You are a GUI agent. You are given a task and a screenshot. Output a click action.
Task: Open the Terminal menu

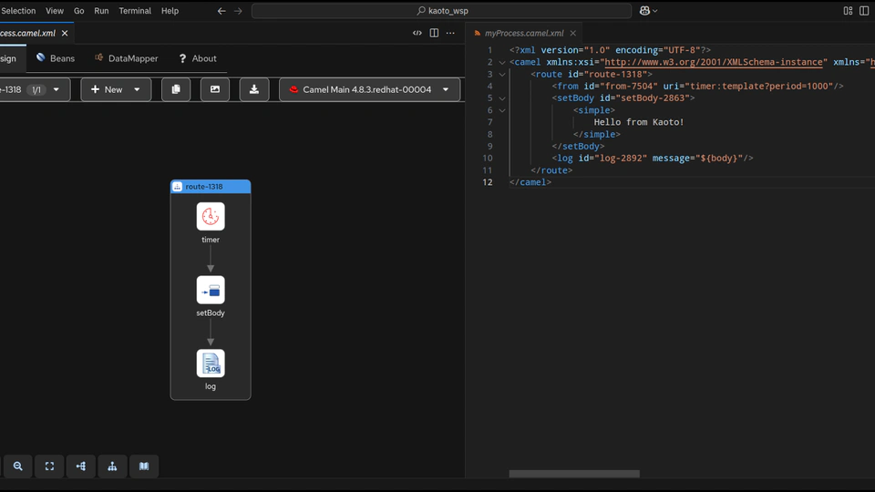[135, 11]
